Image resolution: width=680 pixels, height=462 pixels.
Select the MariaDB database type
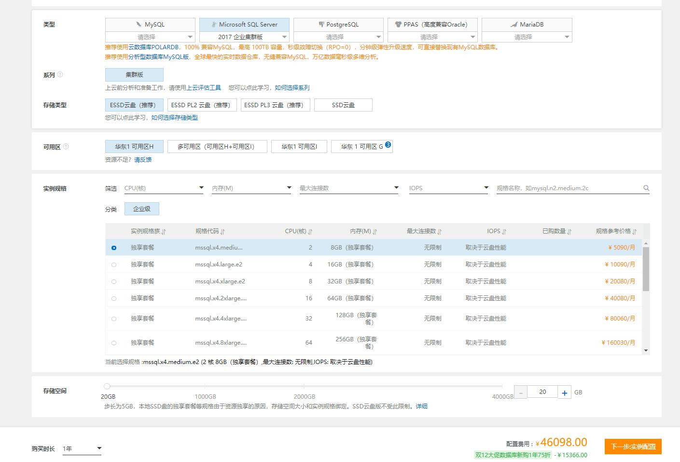[527, 25]
